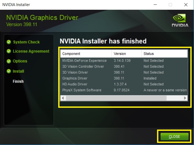Click the Status column header

point(164,54)
